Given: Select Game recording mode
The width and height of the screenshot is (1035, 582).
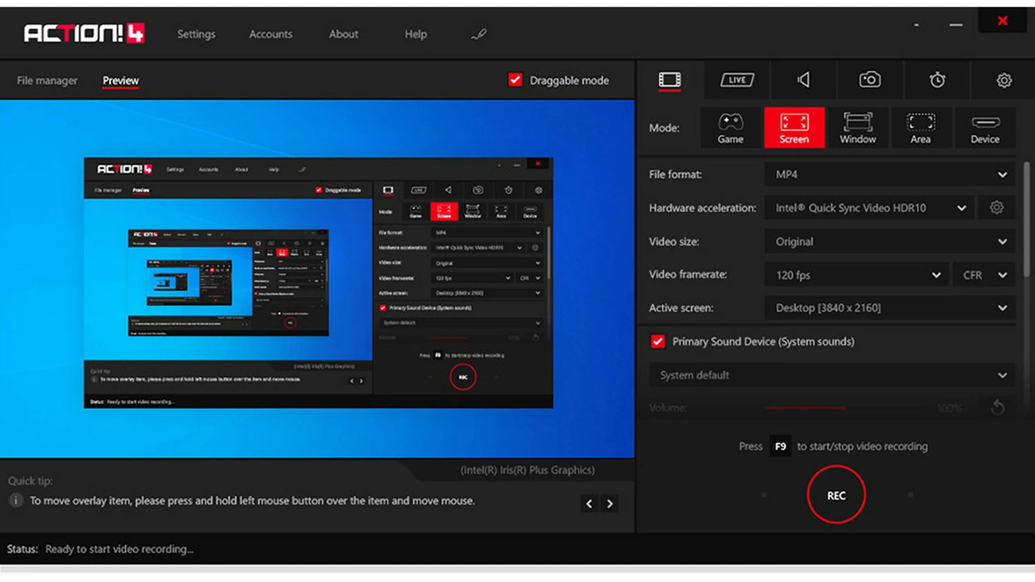Looking at the screenshot, I should tap(730, 128).
